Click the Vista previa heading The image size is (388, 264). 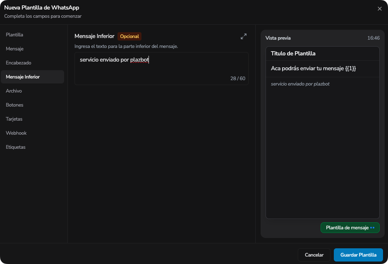click(x=278, y=38)
